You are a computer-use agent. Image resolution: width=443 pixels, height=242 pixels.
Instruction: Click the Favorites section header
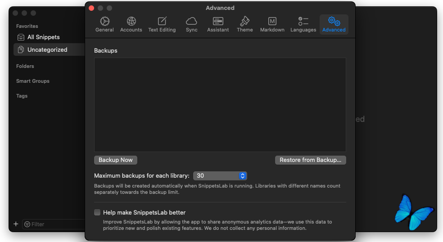pyautogui.click(x=27, y=26)
